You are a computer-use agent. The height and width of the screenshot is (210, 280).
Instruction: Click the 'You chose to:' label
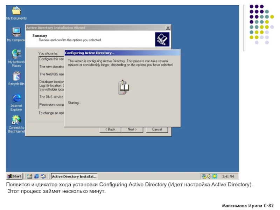48,54
